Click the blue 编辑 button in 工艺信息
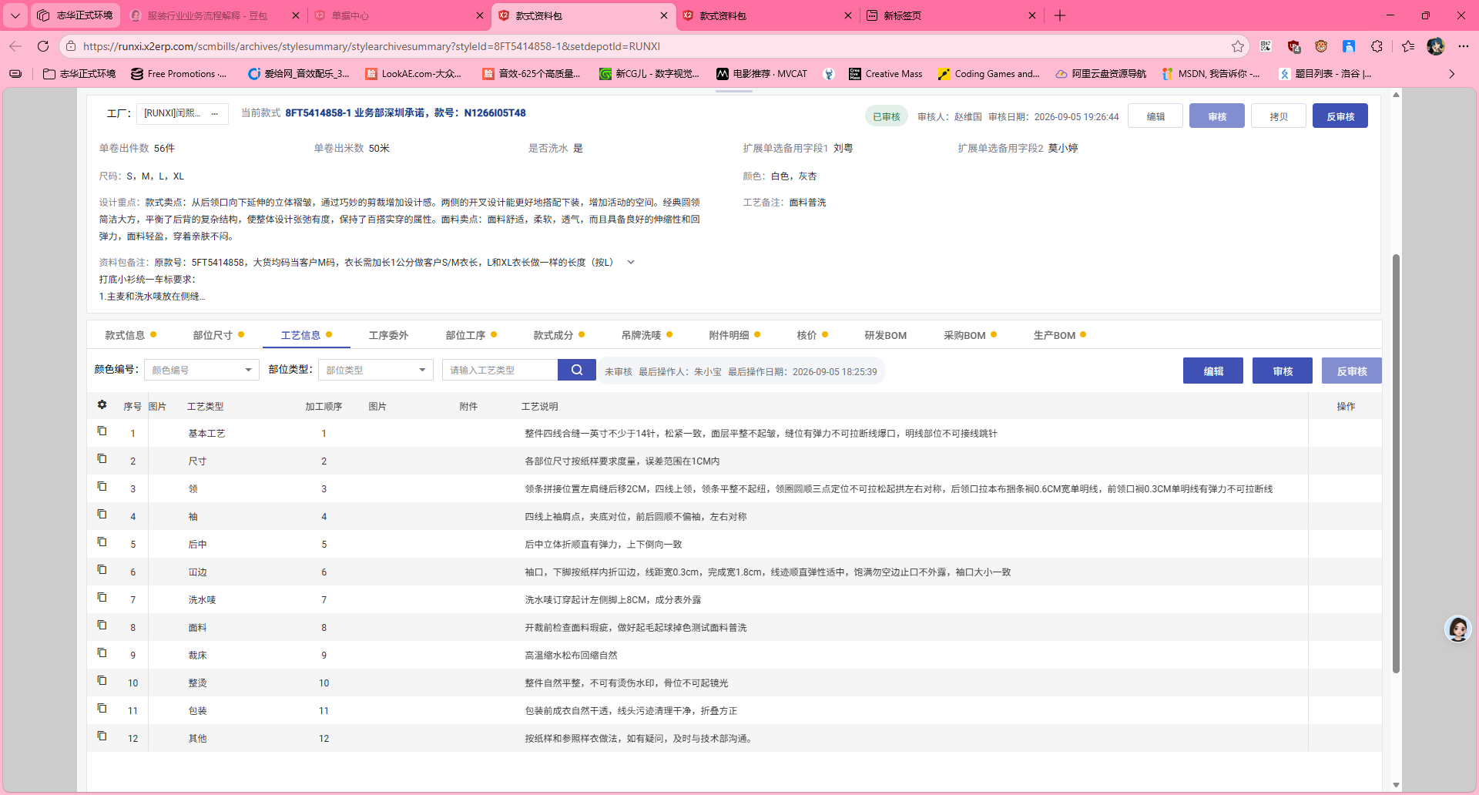 click(1213, 371)
